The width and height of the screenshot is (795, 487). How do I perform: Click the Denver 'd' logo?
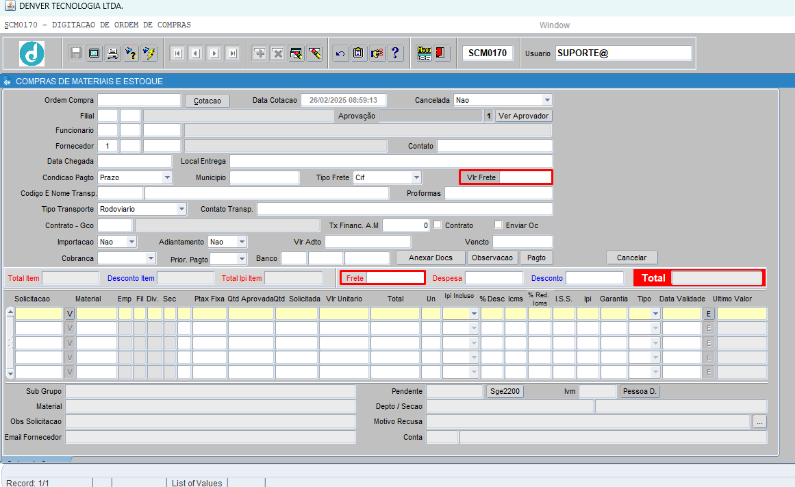pyautogui.click(x=32, y=53)
